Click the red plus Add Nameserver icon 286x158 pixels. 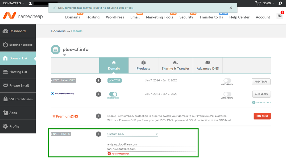click(x=109, y=154)
